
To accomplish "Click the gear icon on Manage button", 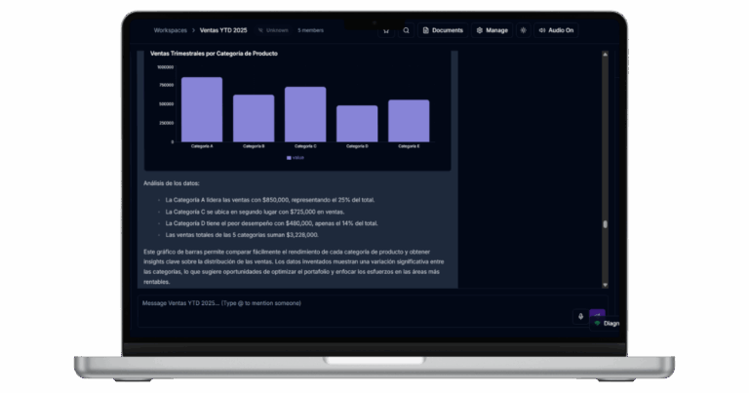I will tap(480, 30).
